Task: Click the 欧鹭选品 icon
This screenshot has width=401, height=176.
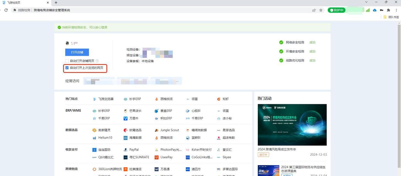Action: click(126, 130)
